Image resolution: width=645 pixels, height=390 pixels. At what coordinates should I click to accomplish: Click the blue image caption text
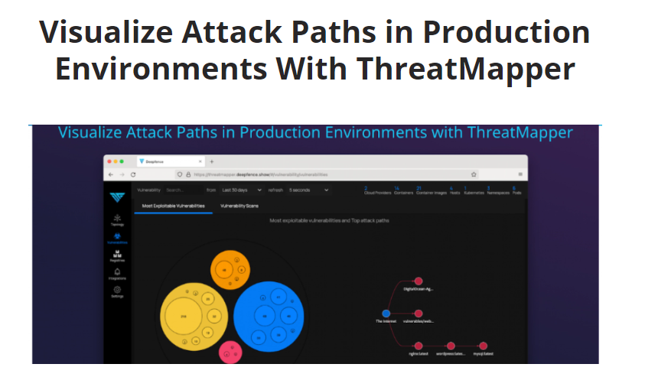(x=315, y=133)
